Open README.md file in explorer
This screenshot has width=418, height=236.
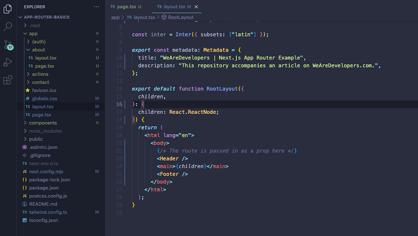pos(43,204)
